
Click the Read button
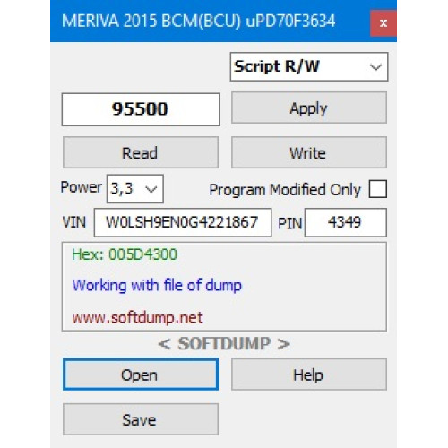point(141,152)
